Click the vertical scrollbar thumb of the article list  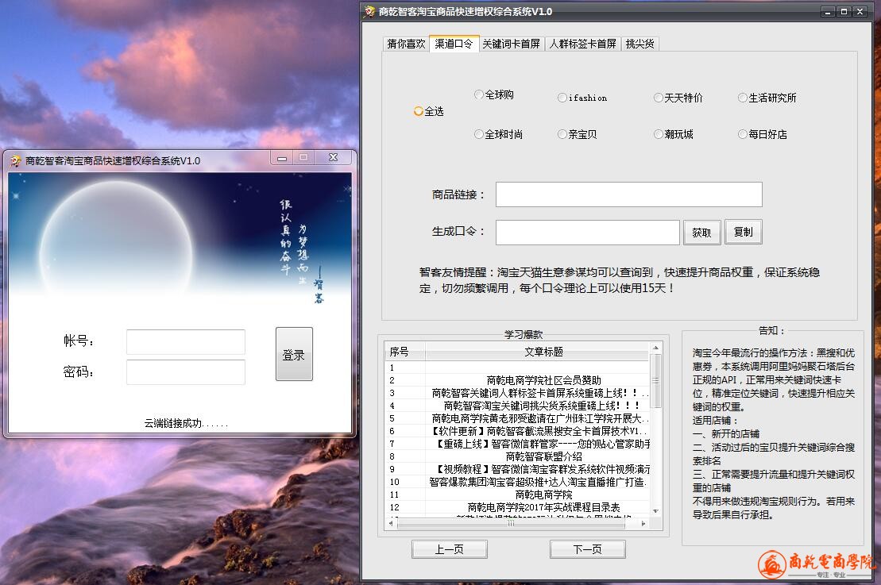coord(655,381)
